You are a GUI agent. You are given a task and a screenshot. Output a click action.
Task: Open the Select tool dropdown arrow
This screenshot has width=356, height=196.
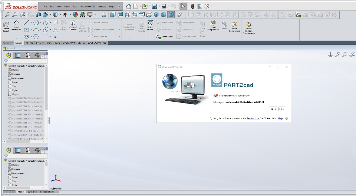(x=188, y=6)
